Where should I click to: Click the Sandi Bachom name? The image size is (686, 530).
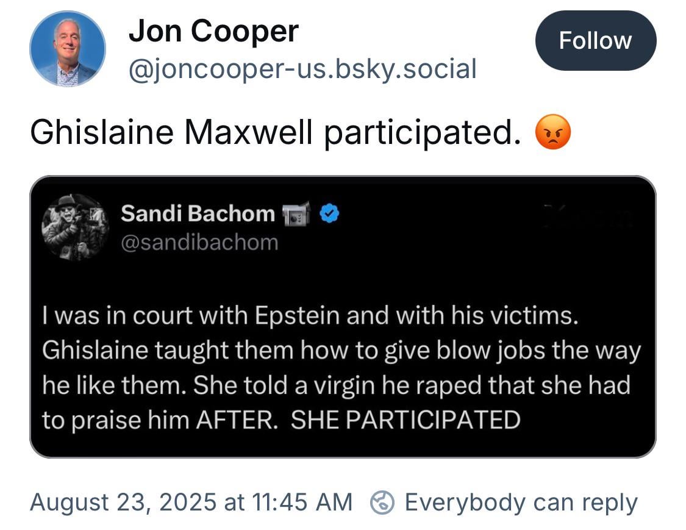pyautogui.click(x=198, y=213)
